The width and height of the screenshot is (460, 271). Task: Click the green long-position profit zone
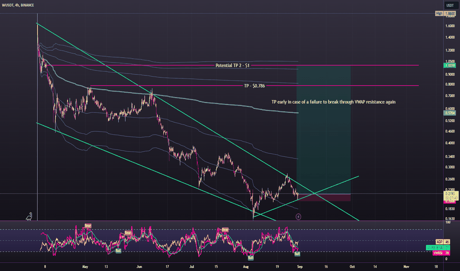[324, 130]
